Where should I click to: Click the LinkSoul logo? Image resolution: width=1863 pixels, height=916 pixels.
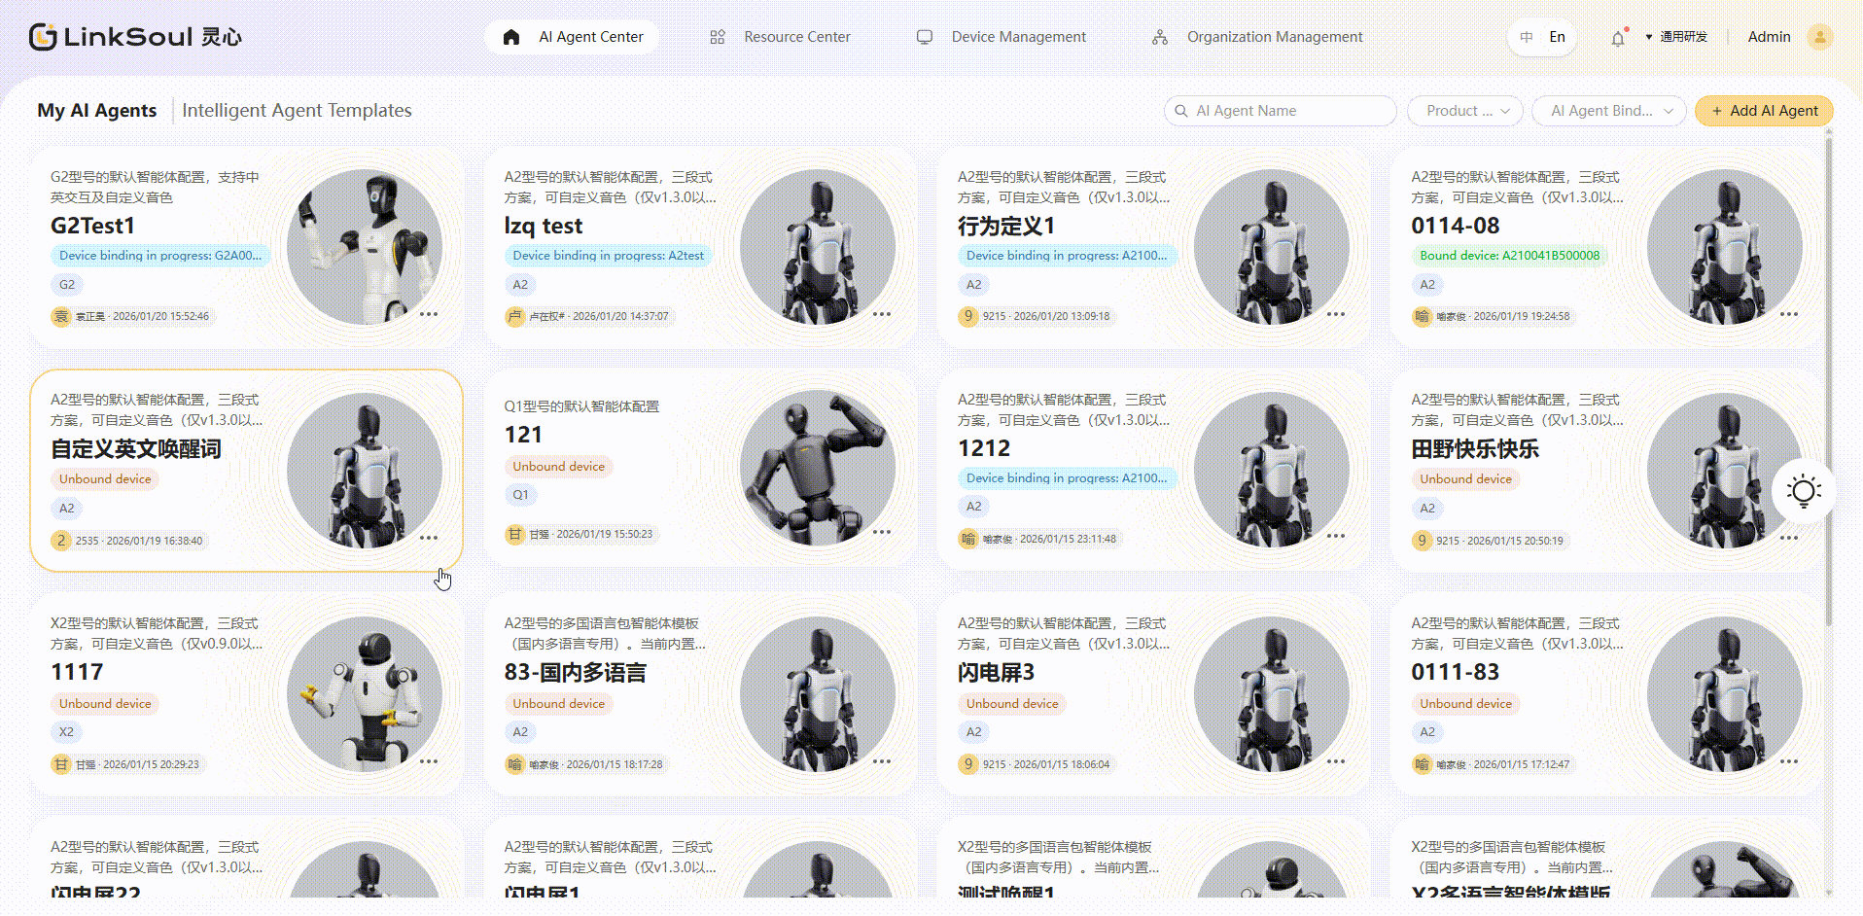tap(135, 37)
